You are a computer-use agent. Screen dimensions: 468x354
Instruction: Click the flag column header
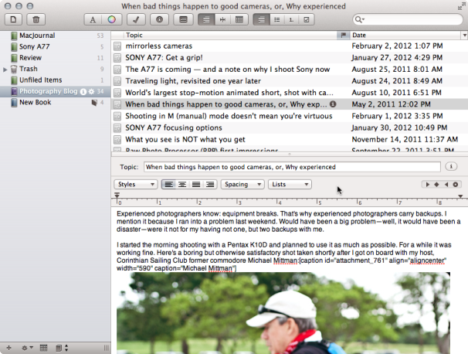(343, 35)
